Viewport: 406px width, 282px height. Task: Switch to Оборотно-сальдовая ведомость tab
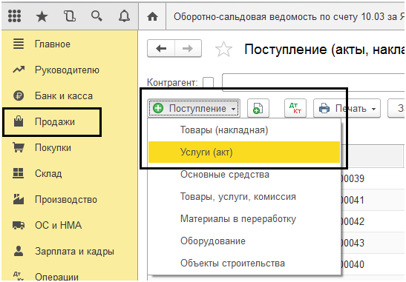point(286,17)
